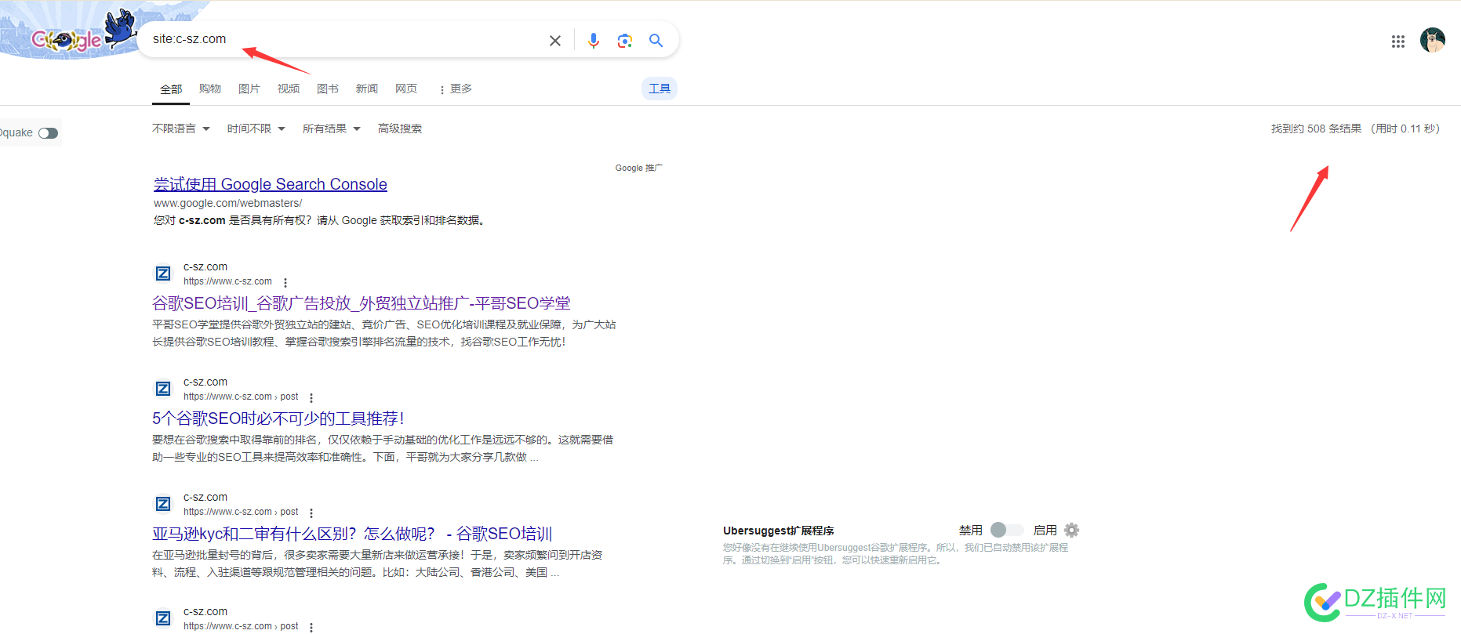
Task: Open Ubersuggest extension settings gear
Action: click(1072, 531)
